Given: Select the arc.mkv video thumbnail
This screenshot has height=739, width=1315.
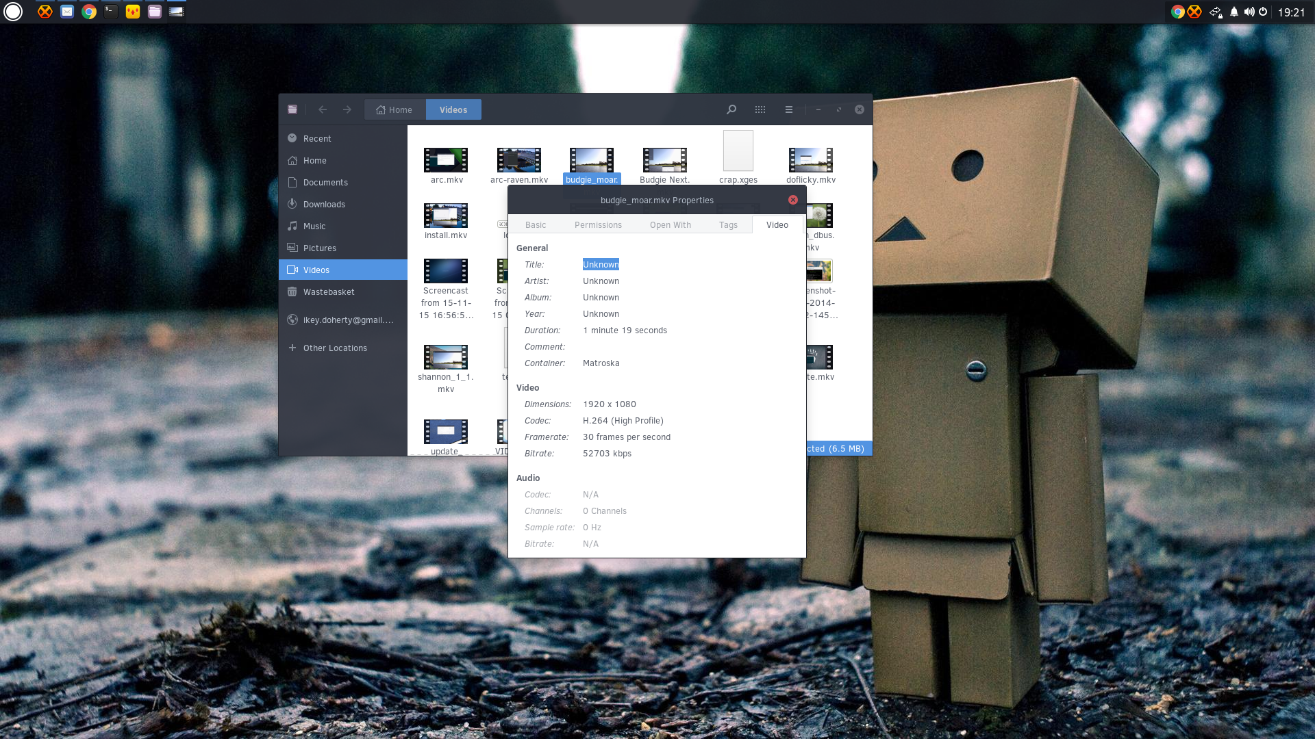Looking at the screenshot, I should [446, 160].
